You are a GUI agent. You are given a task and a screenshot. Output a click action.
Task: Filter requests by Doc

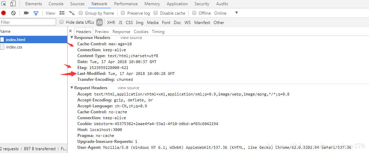(177, 23)
